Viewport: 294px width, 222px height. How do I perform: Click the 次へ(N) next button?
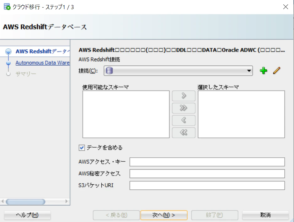pos(164,215)
